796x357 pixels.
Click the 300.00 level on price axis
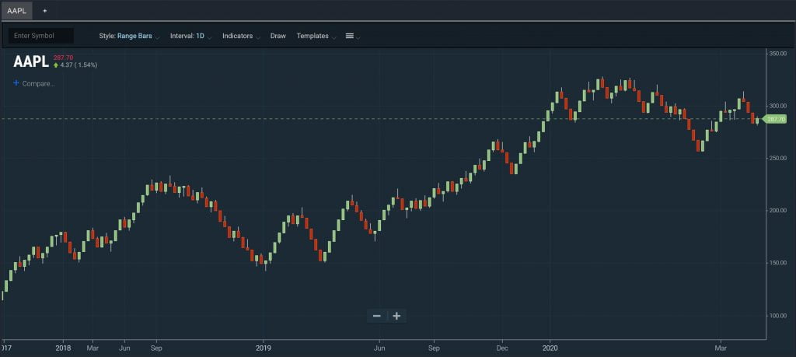777,106
